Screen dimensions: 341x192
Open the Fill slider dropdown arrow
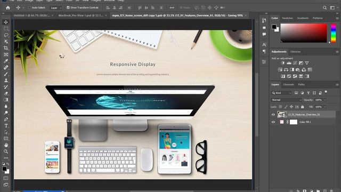coord(325,107)
